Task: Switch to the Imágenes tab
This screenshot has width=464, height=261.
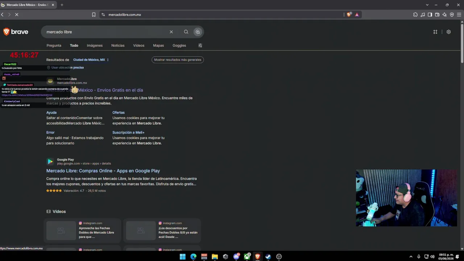Action: pyautogui.click(x=95, y=45)
